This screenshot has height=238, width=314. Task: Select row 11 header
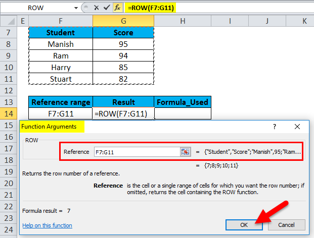pos(9,79)
